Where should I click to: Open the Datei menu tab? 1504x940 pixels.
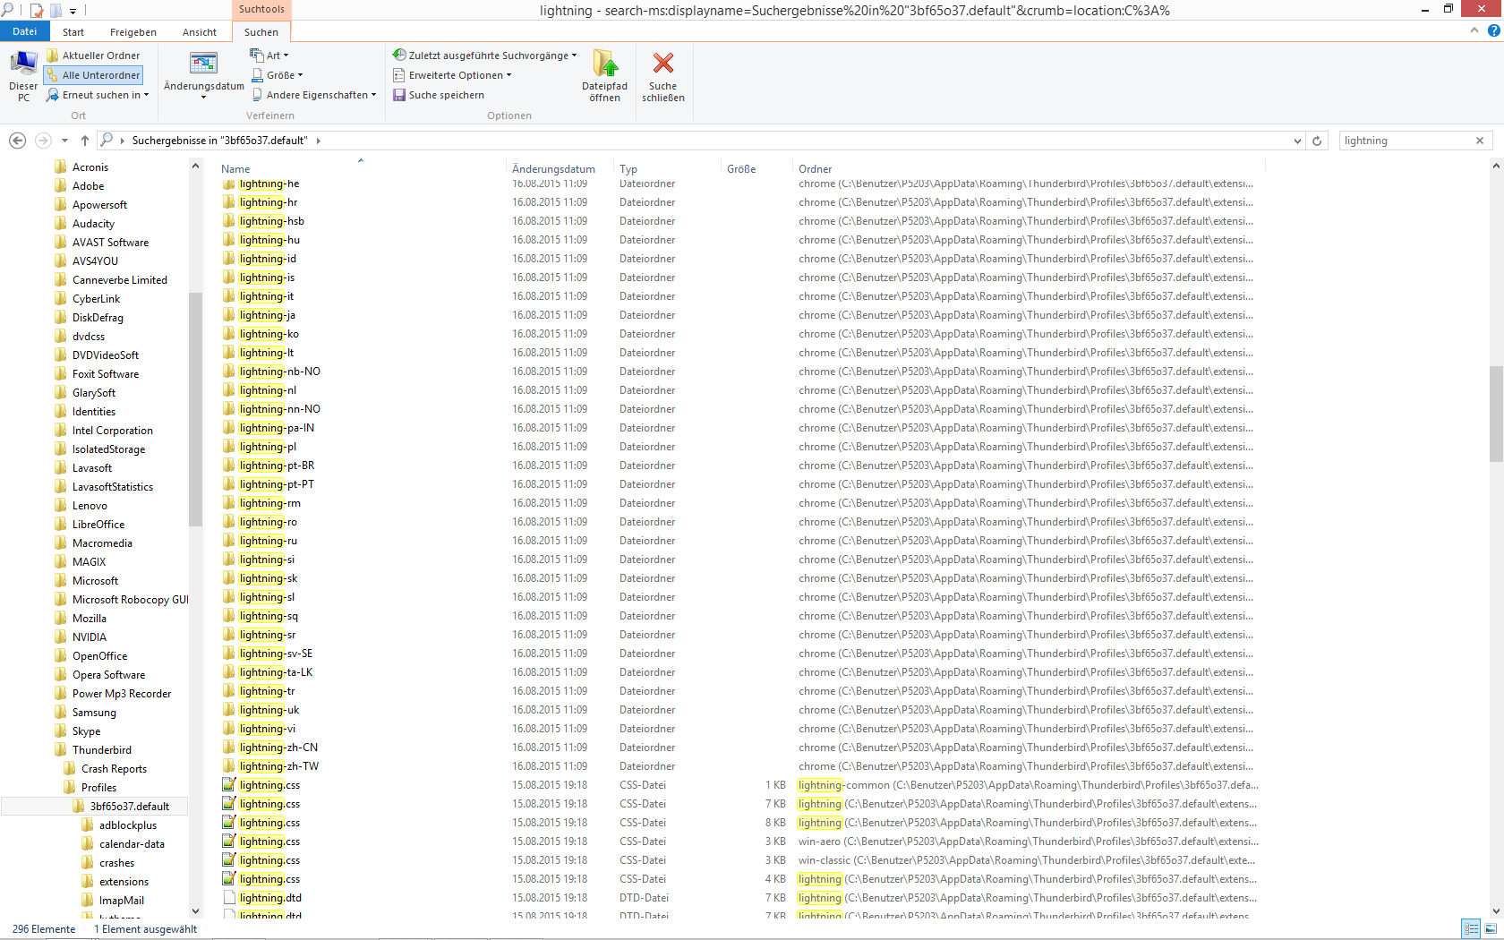24,31
